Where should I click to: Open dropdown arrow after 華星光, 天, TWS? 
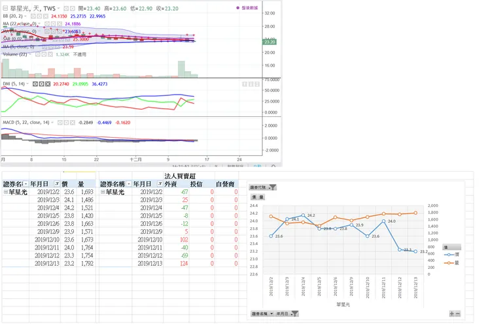coord(58,8)
